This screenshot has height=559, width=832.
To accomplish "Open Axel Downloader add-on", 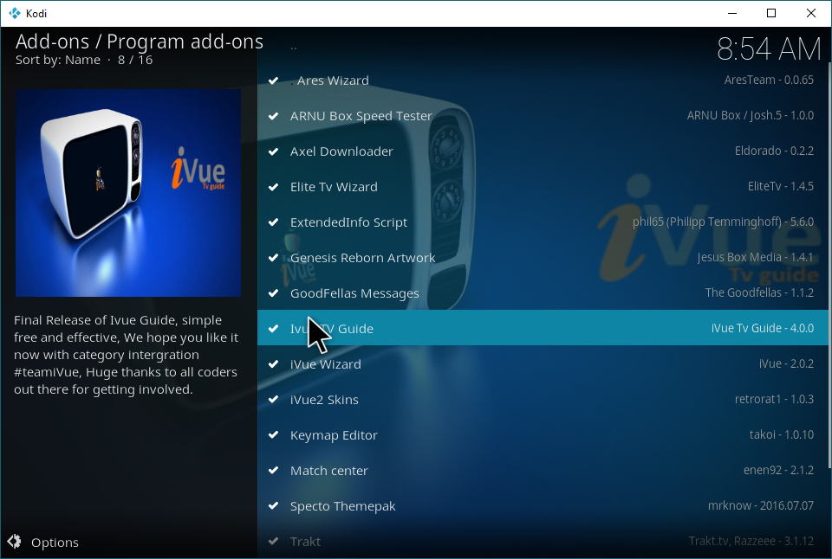I will point(543,151).
